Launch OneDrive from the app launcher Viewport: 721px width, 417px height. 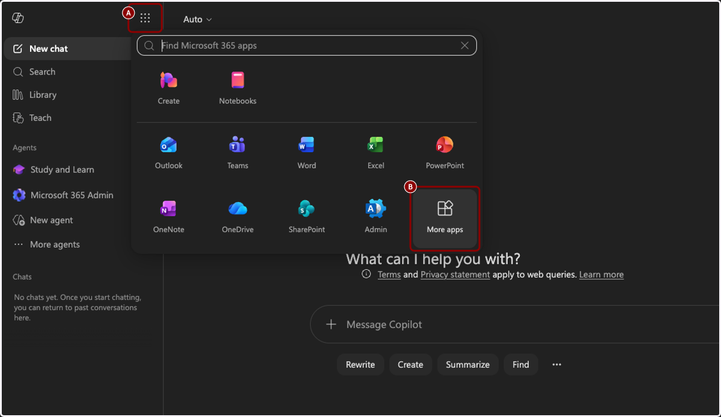pos(238,217)
